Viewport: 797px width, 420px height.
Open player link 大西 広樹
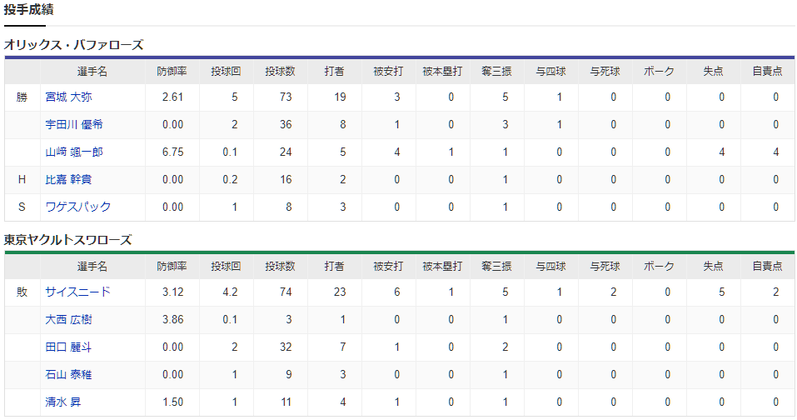click(68, 319)
